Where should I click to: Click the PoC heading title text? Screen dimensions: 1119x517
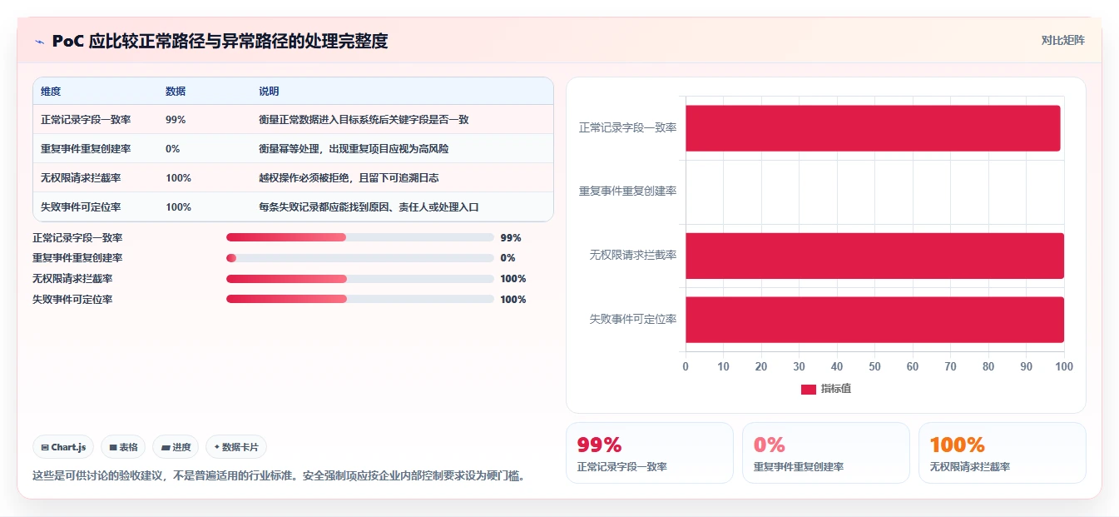tap(220, 41)
